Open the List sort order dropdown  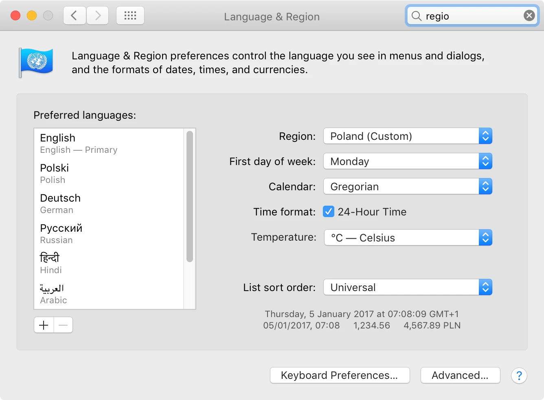click(408, 287)
